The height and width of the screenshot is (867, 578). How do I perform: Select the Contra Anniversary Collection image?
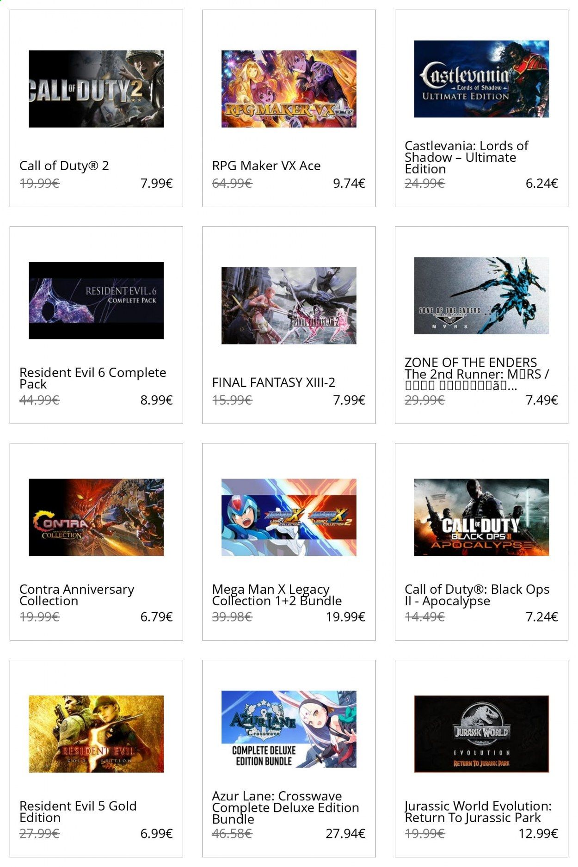[x=96, y=517]
